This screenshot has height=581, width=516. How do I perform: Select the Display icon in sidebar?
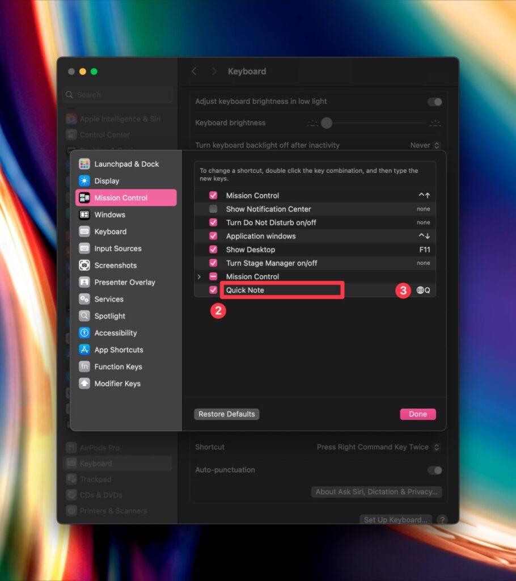tap(84, 181)
